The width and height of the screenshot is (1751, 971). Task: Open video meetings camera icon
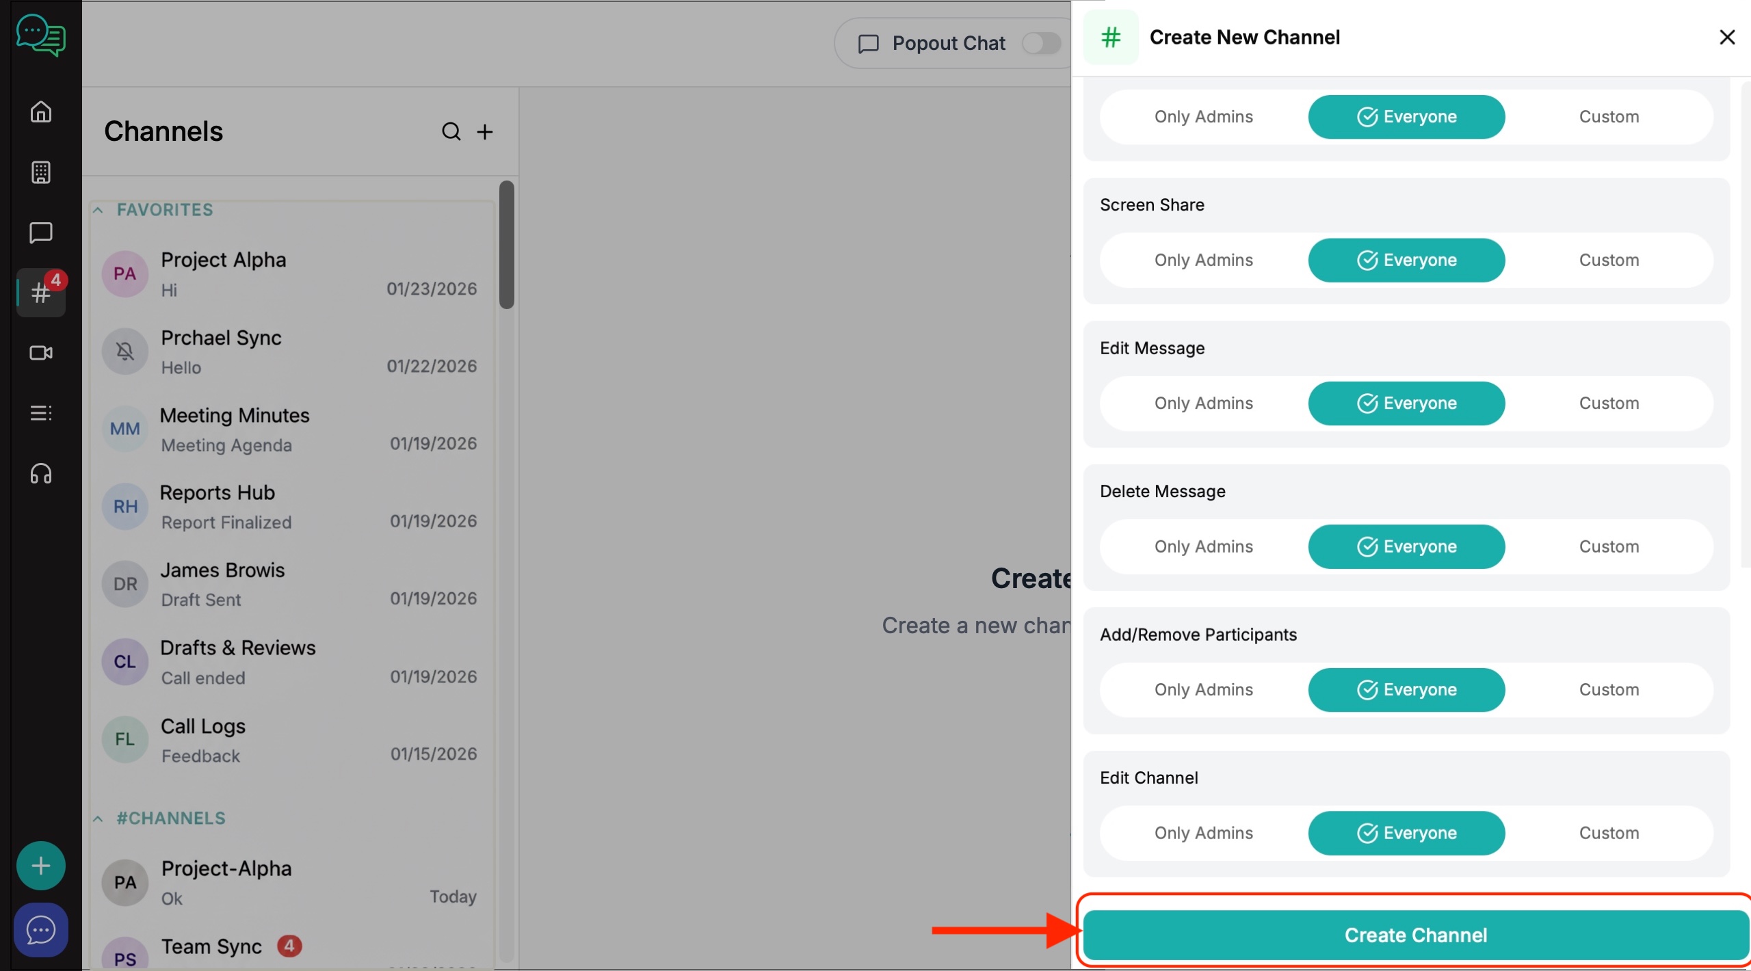click(x=41, y=353)
